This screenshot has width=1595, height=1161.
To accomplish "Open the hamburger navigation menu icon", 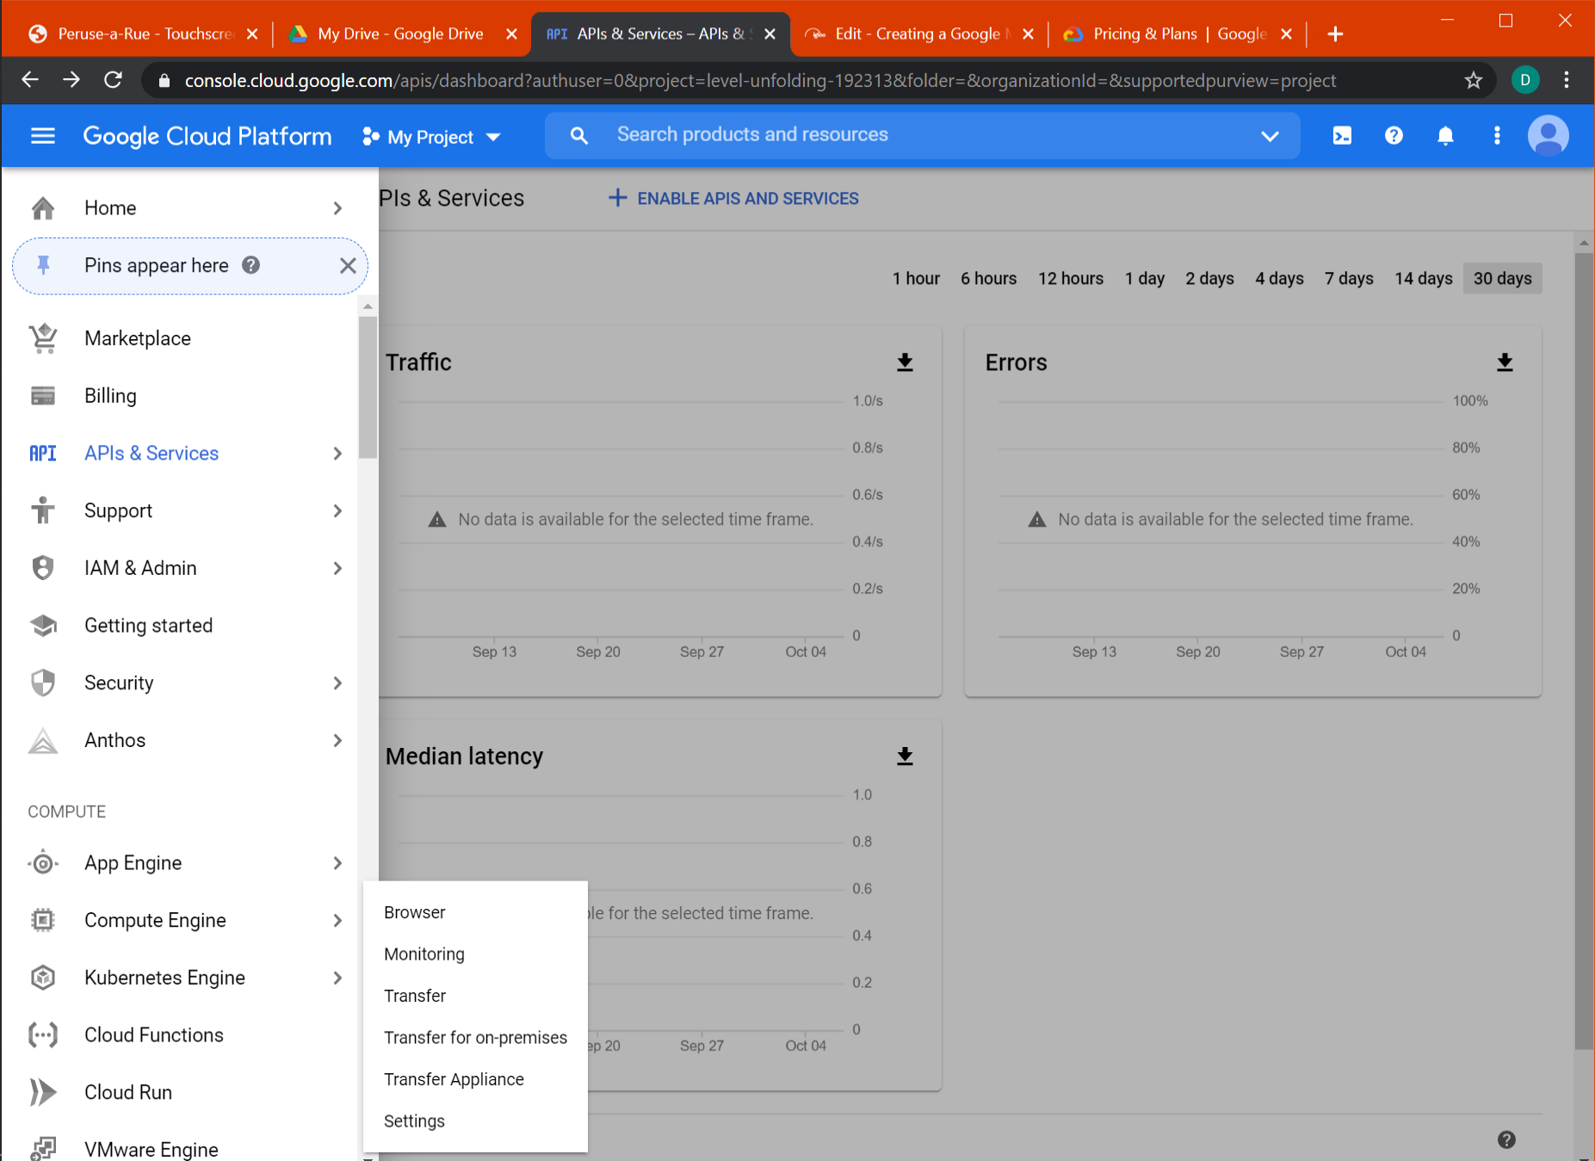I will (x=42, y=136).
